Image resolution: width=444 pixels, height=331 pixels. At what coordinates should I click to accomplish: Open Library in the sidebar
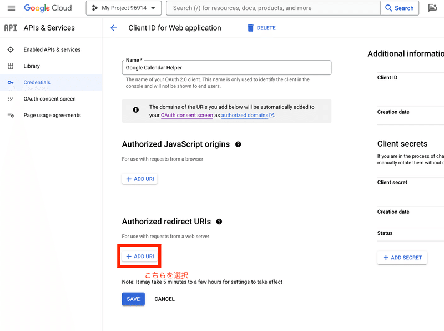tap(32, 66)
